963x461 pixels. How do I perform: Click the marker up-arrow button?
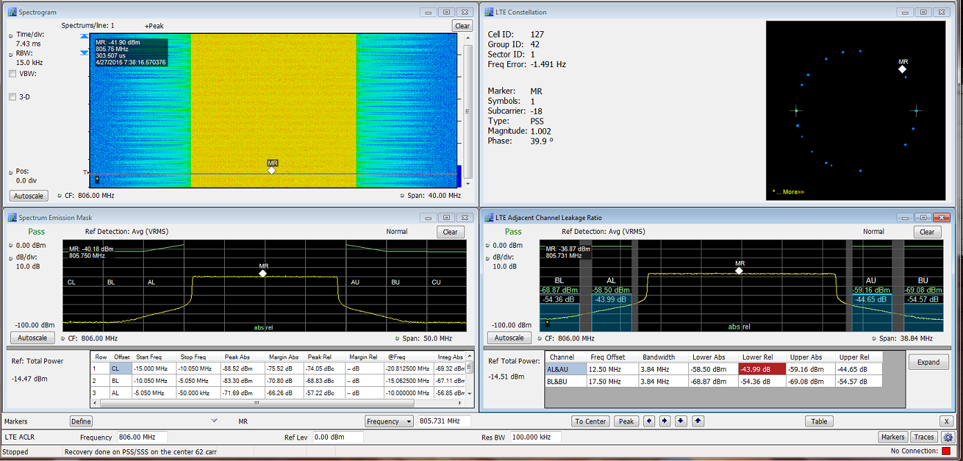click(698, 421)
